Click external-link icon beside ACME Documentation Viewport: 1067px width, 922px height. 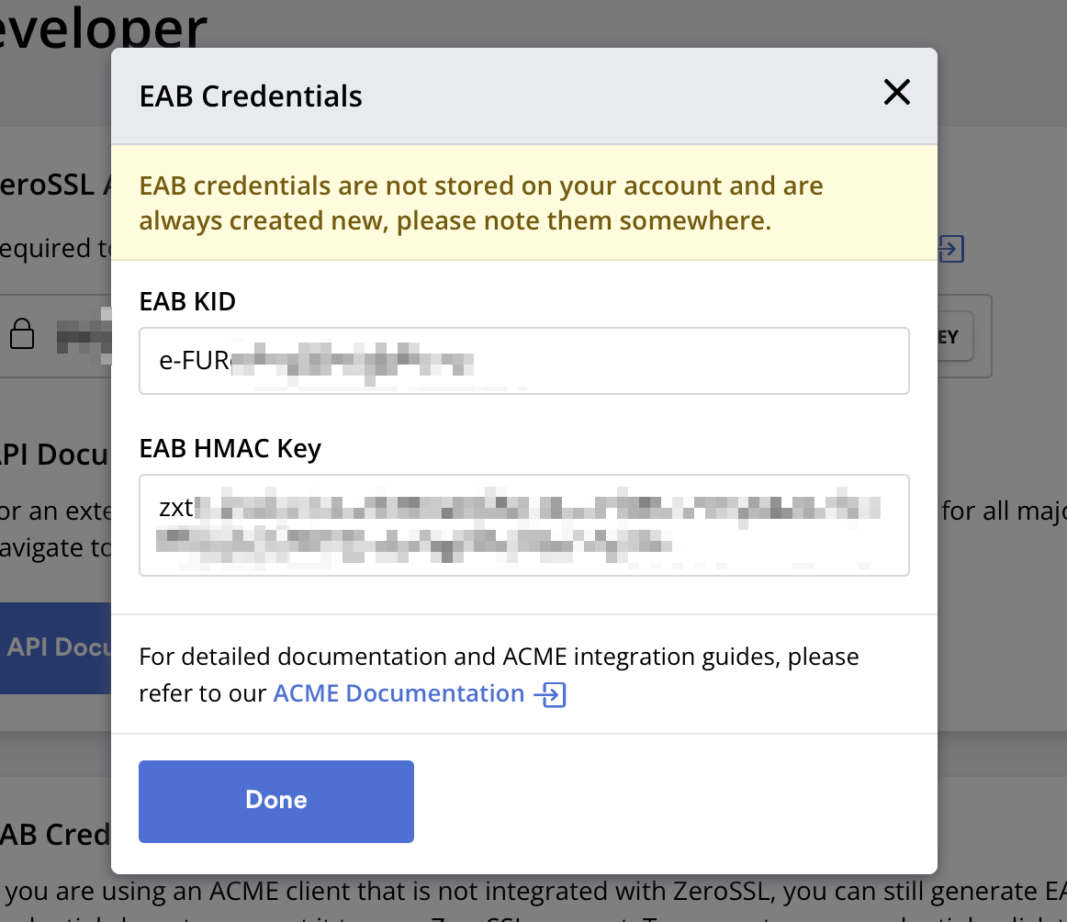point(550,694)
